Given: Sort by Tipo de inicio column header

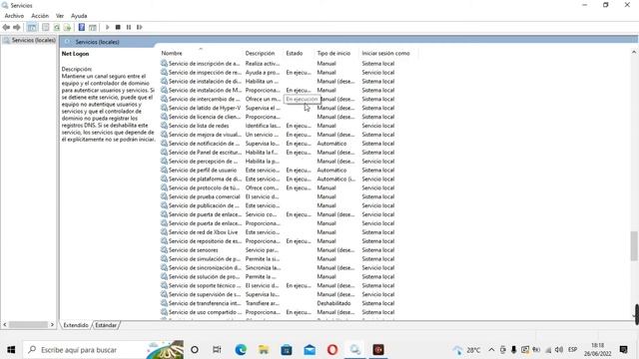Looking at the screenshot, I should tap(333, 53).
